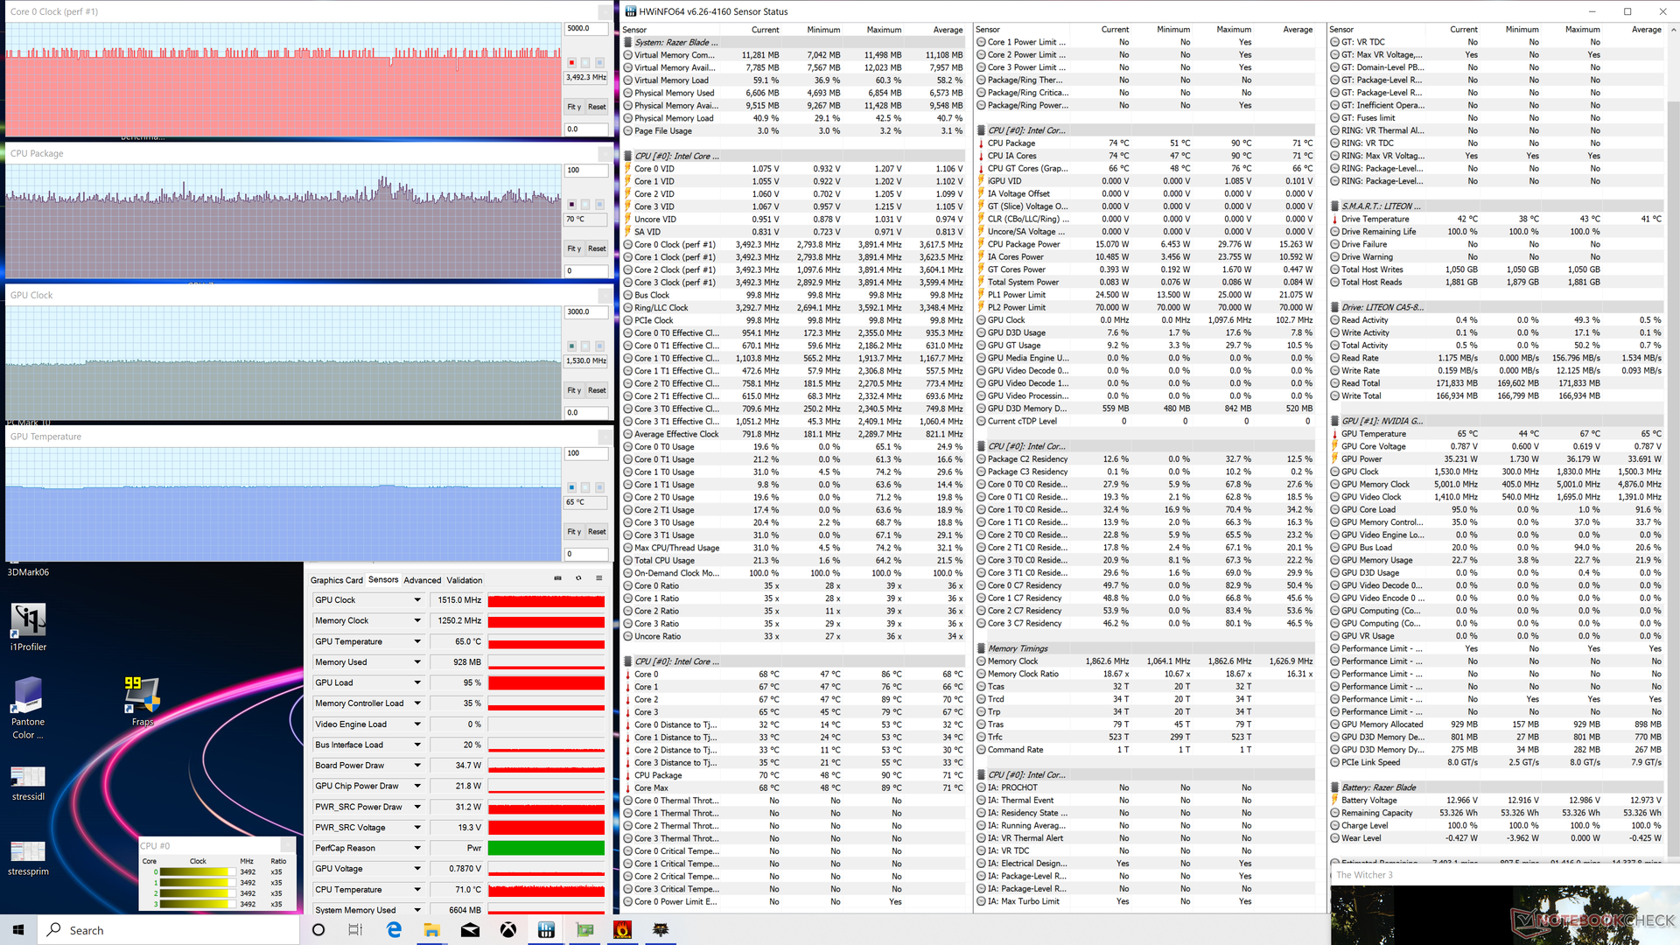Open Microsoft Edge from taskbar
The image size is (1680, 945).
point(394,930)
